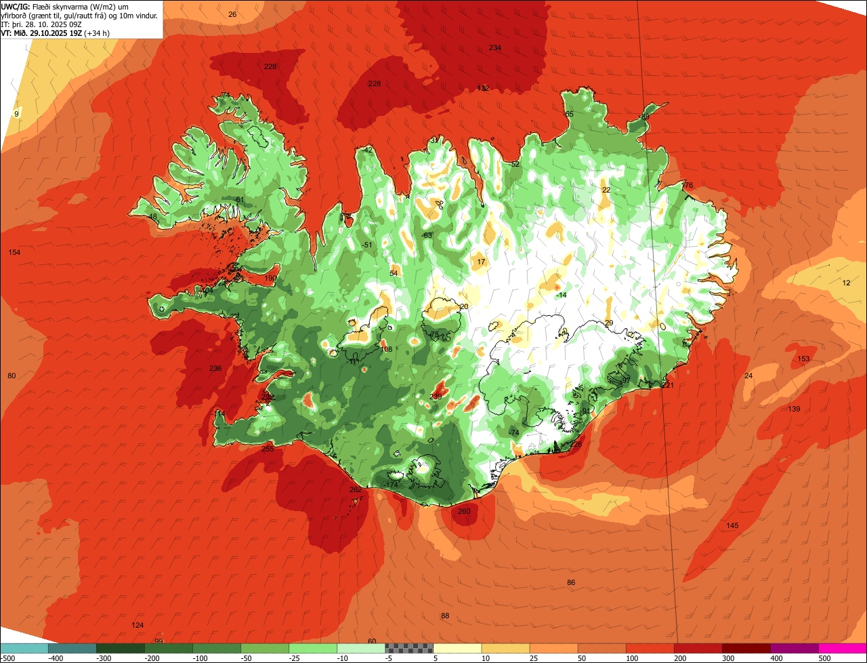Click the map value 234 in the north
867x663 pixels.
pos(495,47)
